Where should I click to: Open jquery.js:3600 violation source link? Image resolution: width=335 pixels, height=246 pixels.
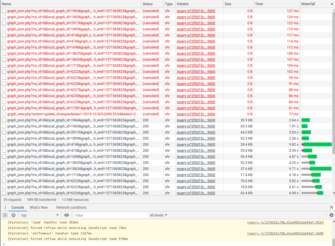(x=285, y=233)
